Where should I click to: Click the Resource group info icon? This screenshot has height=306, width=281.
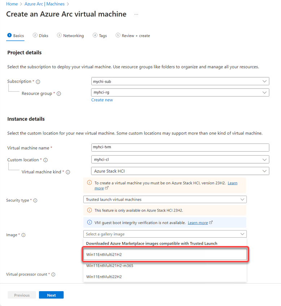coord(59,94)
